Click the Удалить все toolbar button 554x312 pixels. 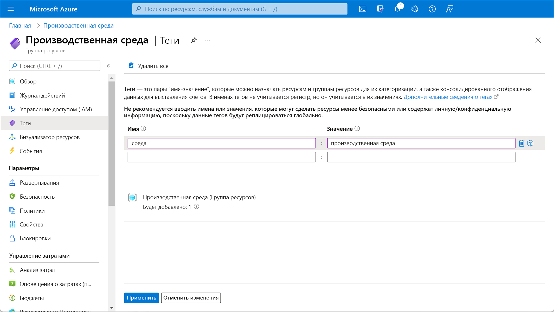tap(149, 66)
